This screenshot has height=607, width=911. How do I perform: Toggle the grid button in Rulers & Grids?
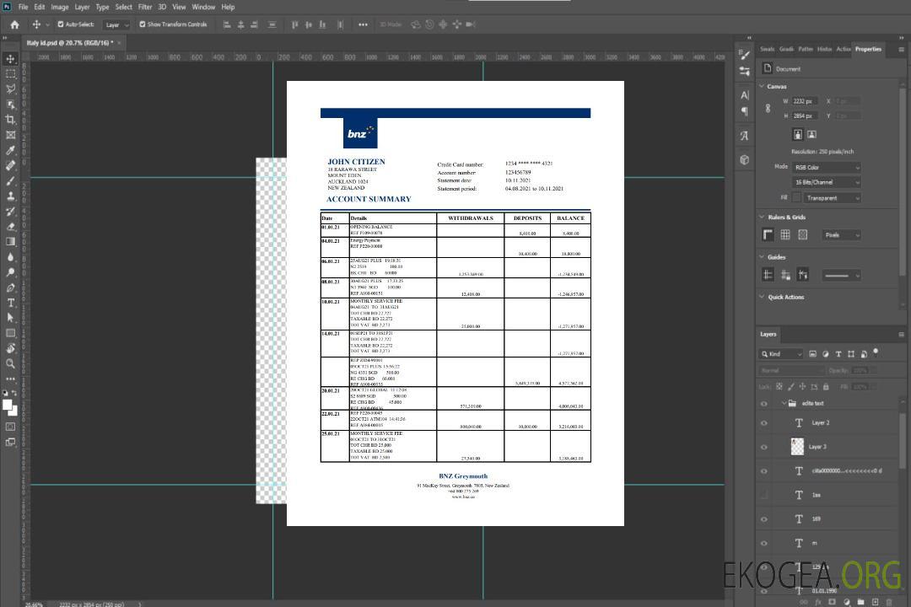(x=785, y=234)
